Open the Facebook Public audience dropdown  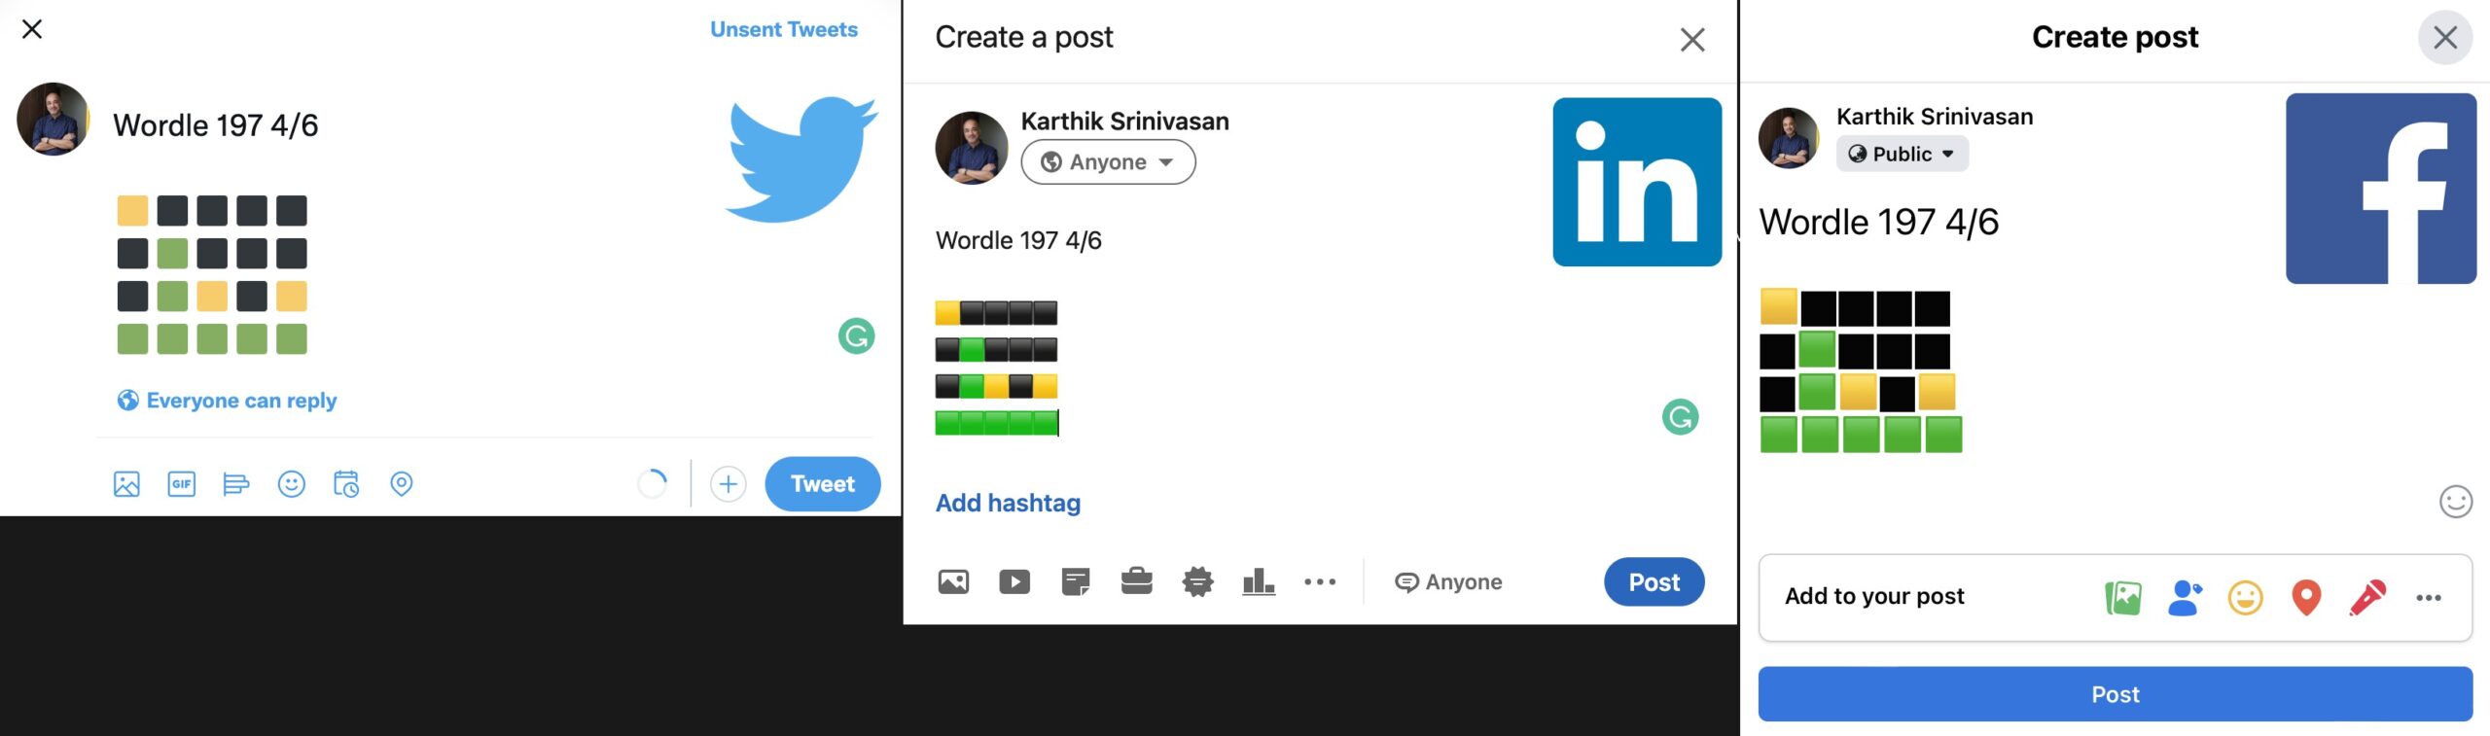1902,155
